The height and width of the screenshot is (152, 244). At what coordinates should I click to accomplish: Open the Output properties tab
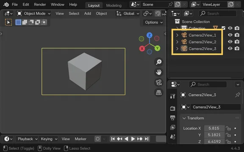point(172,118)
